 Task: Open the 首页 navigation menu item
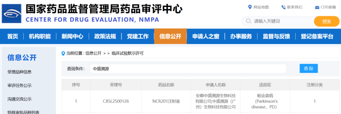13,36
